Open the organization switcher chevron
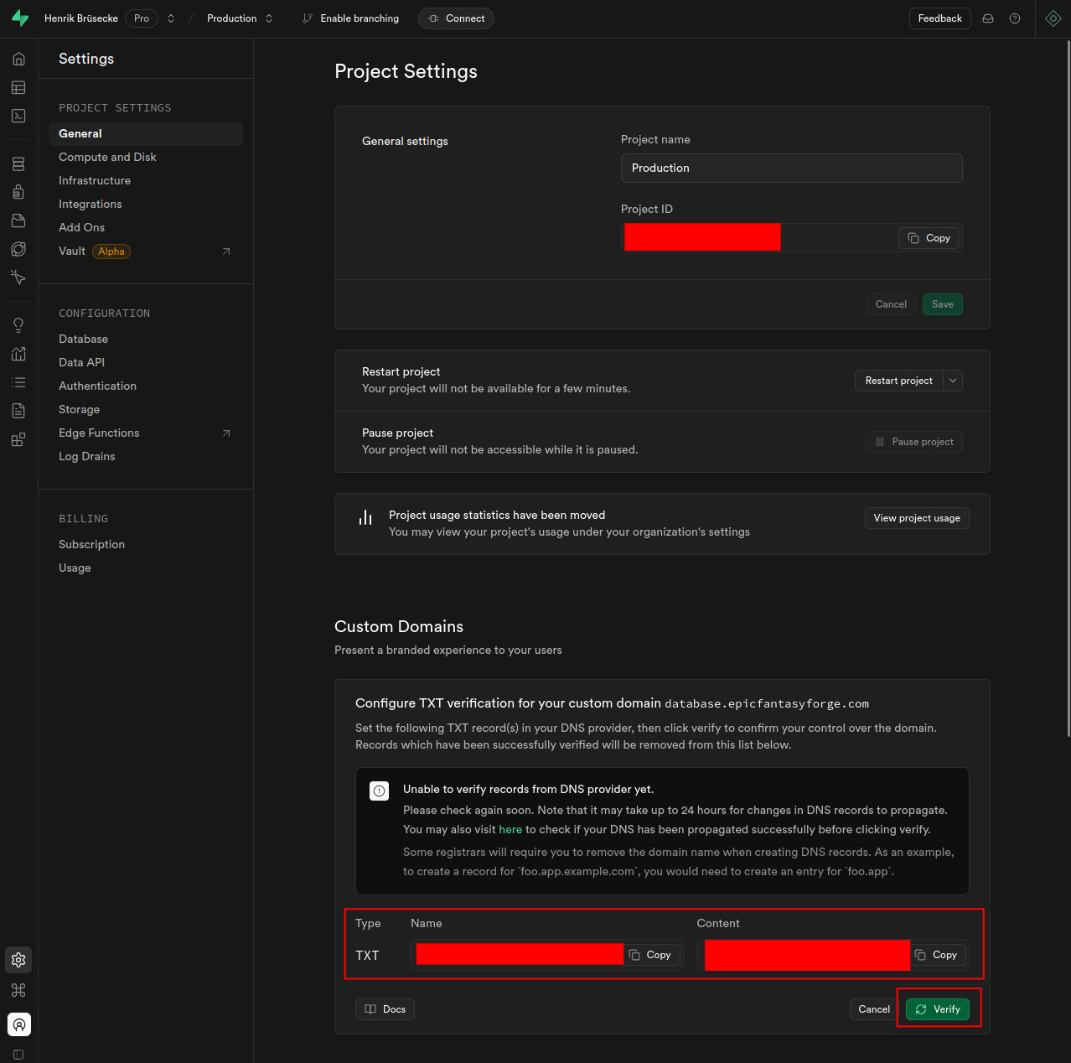Screen dimensions: 1071x1063 coord(171,18)
